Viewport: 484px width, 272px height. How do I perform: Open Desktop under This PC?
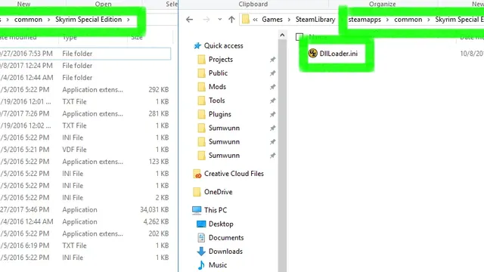click(x=221, y=224)
